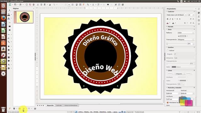Open more options for Área section
Image resolution: width=201 pixels, height=113 pixels.
pyautogui.click(x=194, y=30)
